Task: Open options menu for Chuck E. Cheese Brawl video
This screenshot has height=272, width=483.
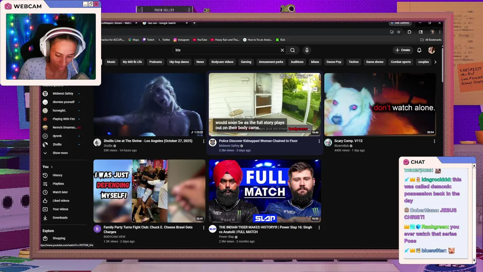Action: pyautogui.click(x=204, y=228)
